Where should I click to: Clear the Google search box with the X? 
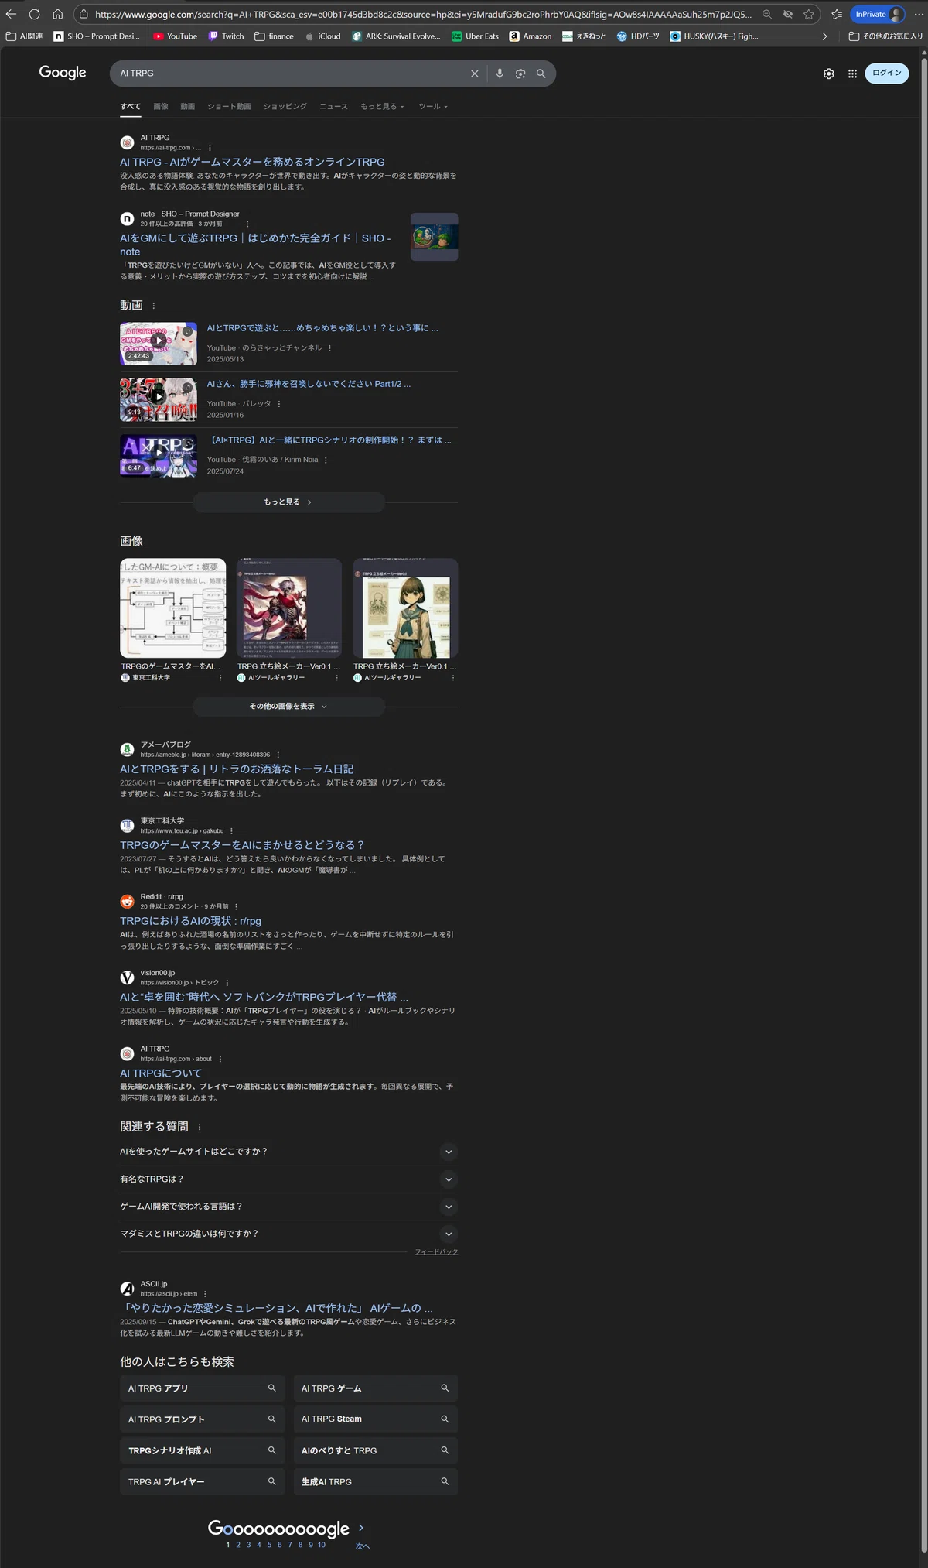pyautogui.click(x=475, y=74)
